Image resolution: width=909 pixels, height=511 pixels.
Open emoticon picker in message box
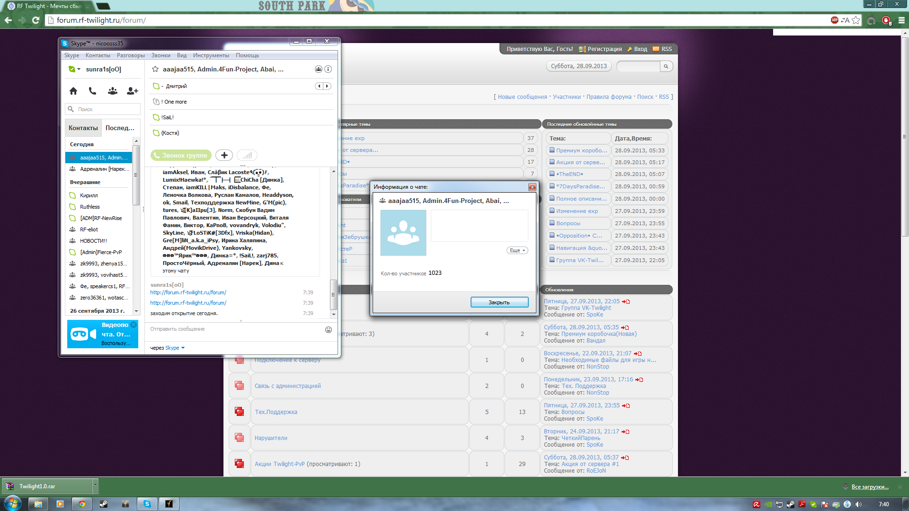329,330
